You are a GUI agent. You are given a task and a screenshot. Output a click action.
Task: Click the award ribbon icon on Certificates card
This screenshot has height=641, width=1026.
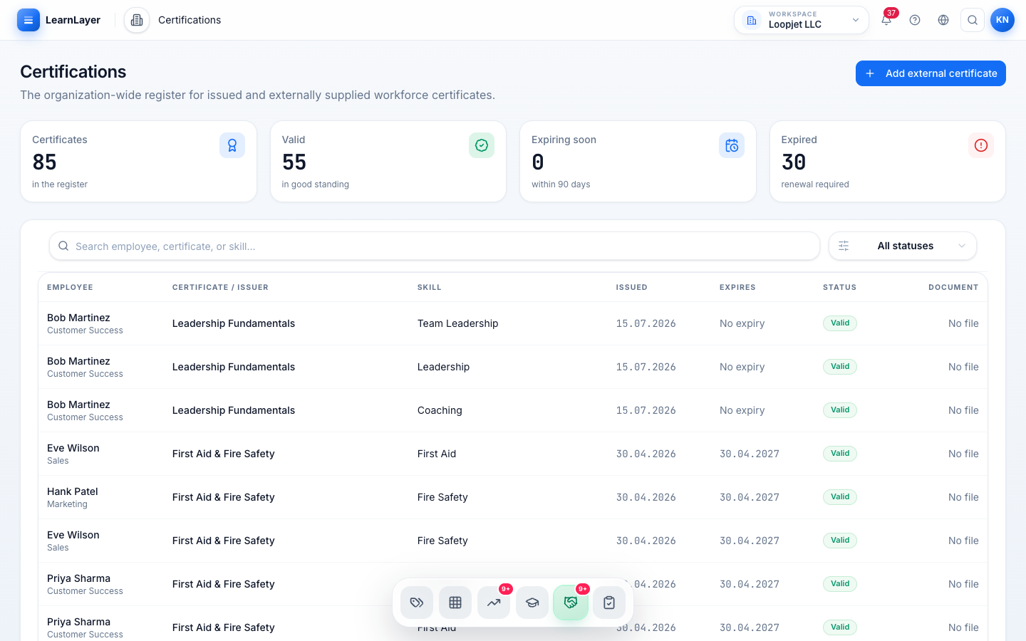[x=232, y=145]
